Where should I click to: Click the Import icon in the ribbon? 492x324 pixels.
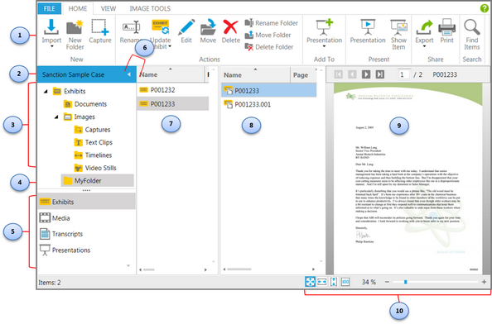pos(51,27)
